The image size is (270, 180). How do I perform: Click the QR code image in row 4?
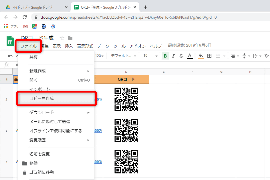coord(126,162)
